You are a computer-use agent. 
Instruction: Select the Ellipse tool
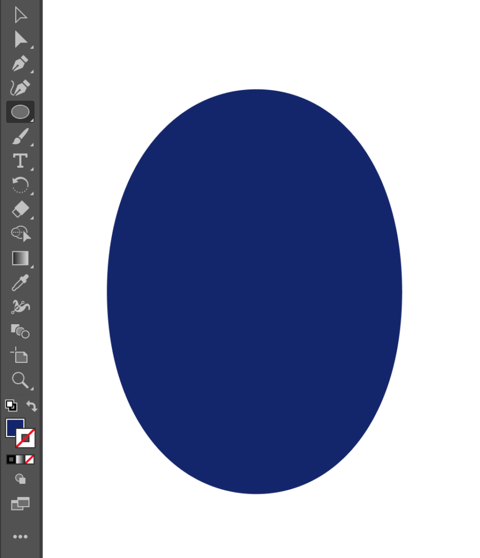20,112
